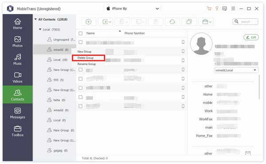266x164 pixels.
Task: Click the Total 8; Checked 0 status
Action: pyautogui.click(x=95, y=158)
